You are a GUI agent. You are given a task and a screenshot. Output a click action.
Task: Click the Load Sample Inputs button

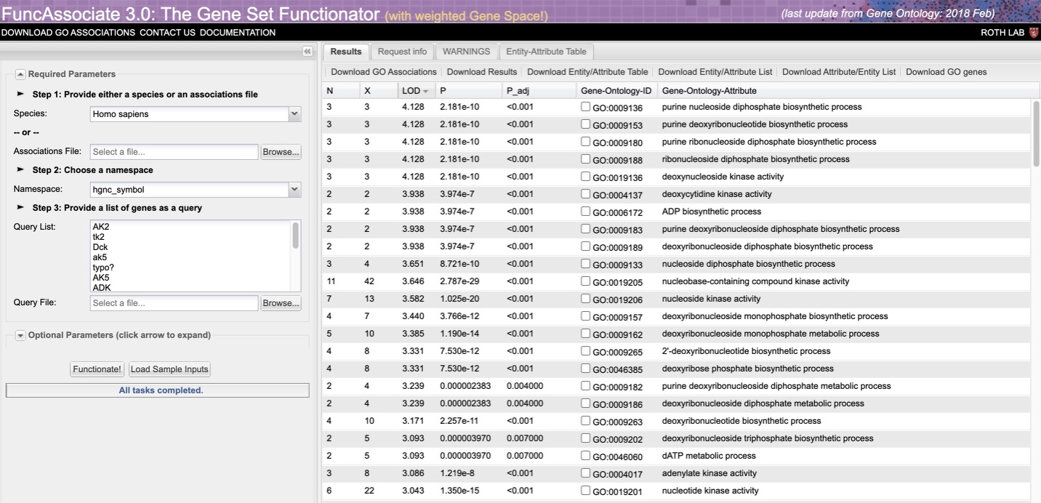[x=169, y=369]
